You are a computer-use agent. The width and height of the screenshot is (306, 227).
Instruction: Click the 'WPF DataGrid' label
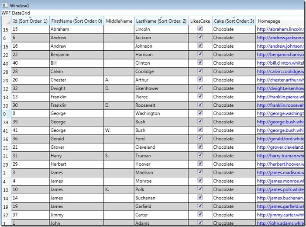pyautogui.click(x=16, y=13)
